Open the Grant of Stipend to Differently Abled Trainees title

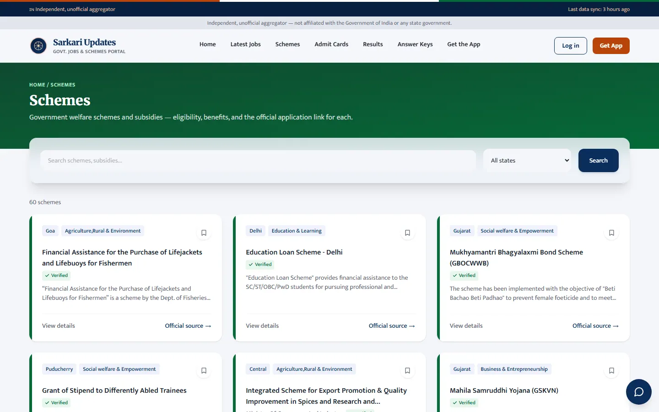[x=114, y=390]
